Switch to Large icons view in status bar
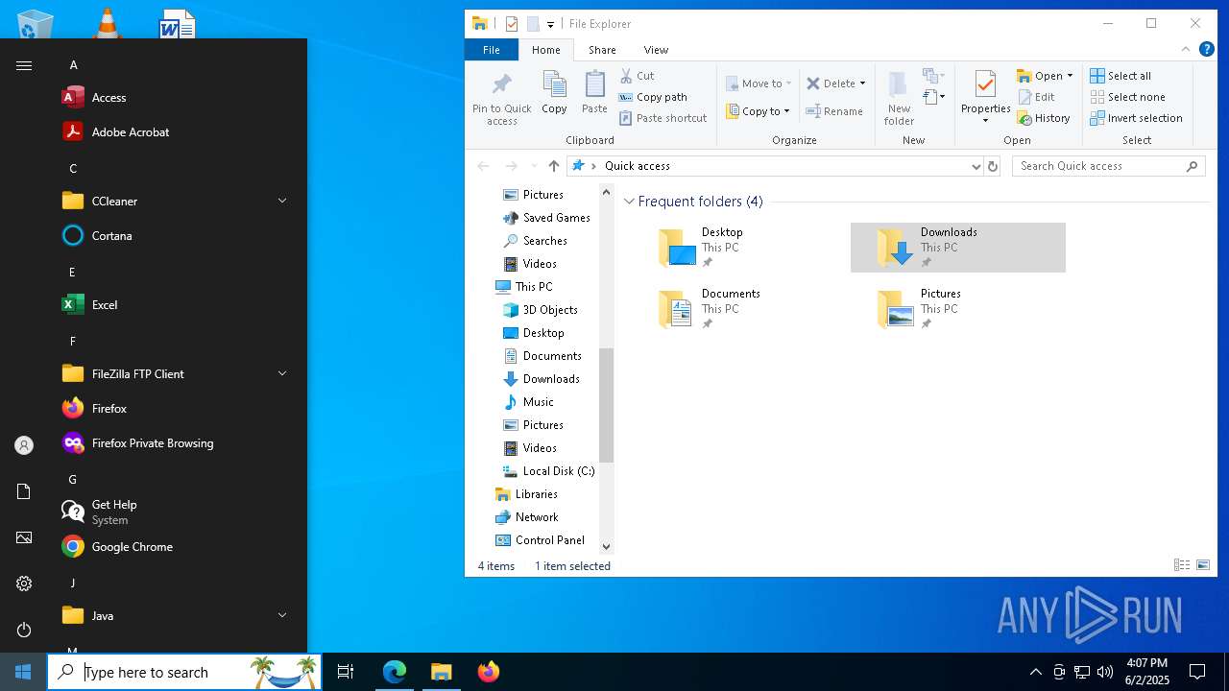The image size is (1229, 691). 1203,565
